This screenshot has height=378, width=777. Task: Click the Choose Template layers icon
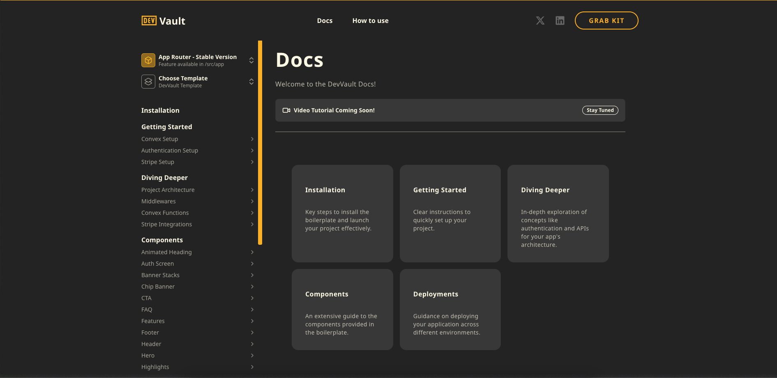(148, 82)
